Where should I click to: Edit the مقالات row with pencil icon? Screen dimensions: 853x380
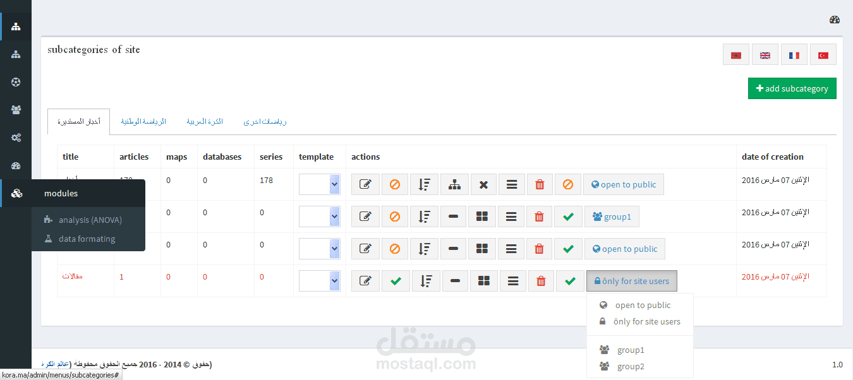pyautogui.click(x=365, y=281)
